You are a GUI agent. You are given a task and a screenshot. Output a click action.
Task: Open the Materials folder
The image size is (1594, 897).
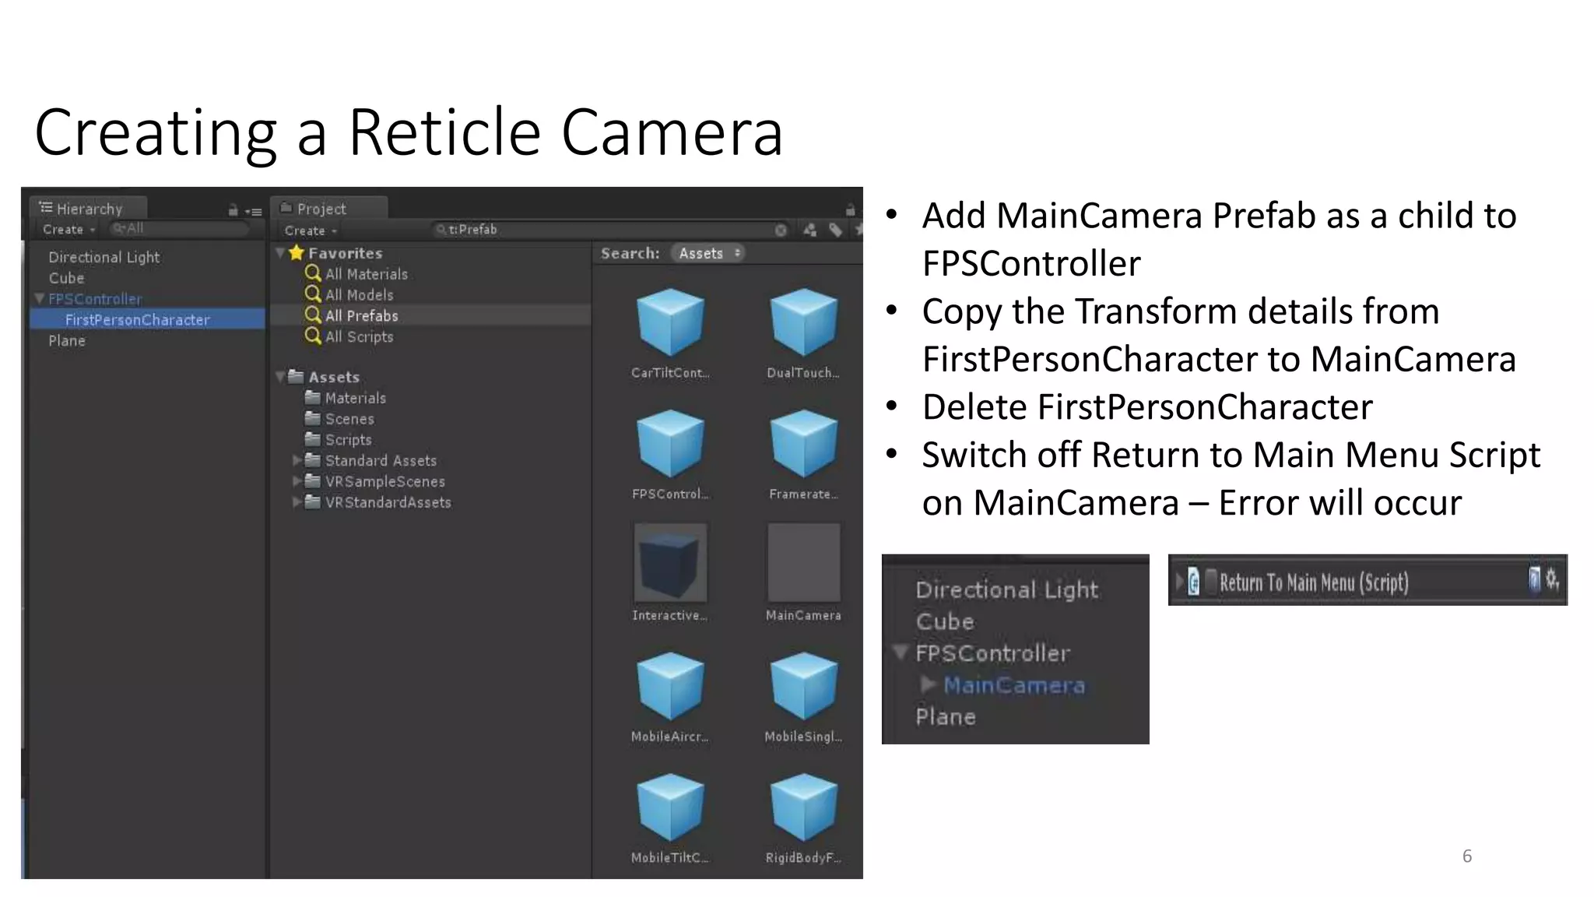point(355,398)
